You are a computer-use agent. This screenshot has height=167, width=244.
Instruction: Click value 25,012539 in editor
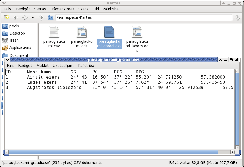pyautogui.click(x=191, y=88)
